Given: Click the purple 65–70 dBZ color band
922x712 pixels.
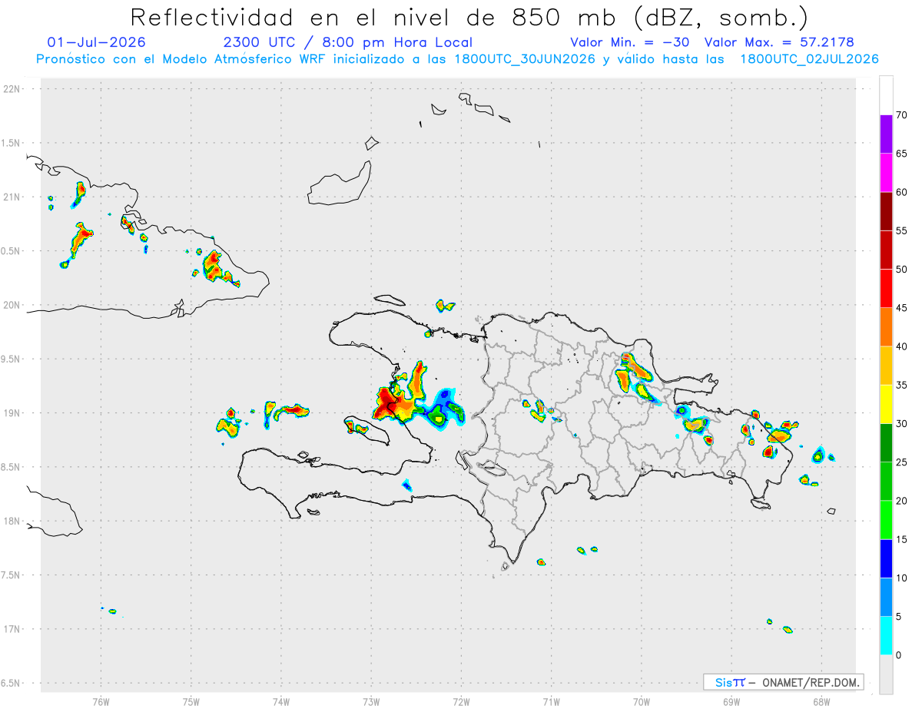Looking at the screenshot, I should click(x=886, y=134).
